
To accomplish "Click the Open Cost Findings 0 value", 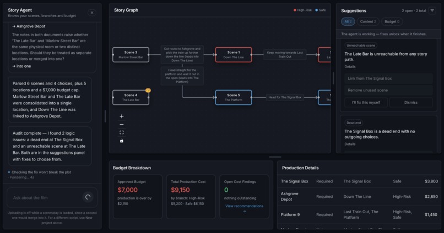I will pyautogui.click(x=226, y=190).
